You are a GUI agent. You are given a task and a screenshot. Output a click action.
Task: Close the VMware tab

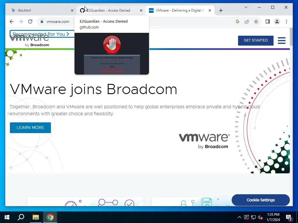point(210,10)
